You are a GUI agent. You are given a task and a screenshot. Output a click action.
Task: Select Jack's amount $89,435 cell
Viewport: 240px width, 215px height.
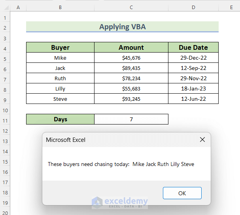(x=131, y=68)
